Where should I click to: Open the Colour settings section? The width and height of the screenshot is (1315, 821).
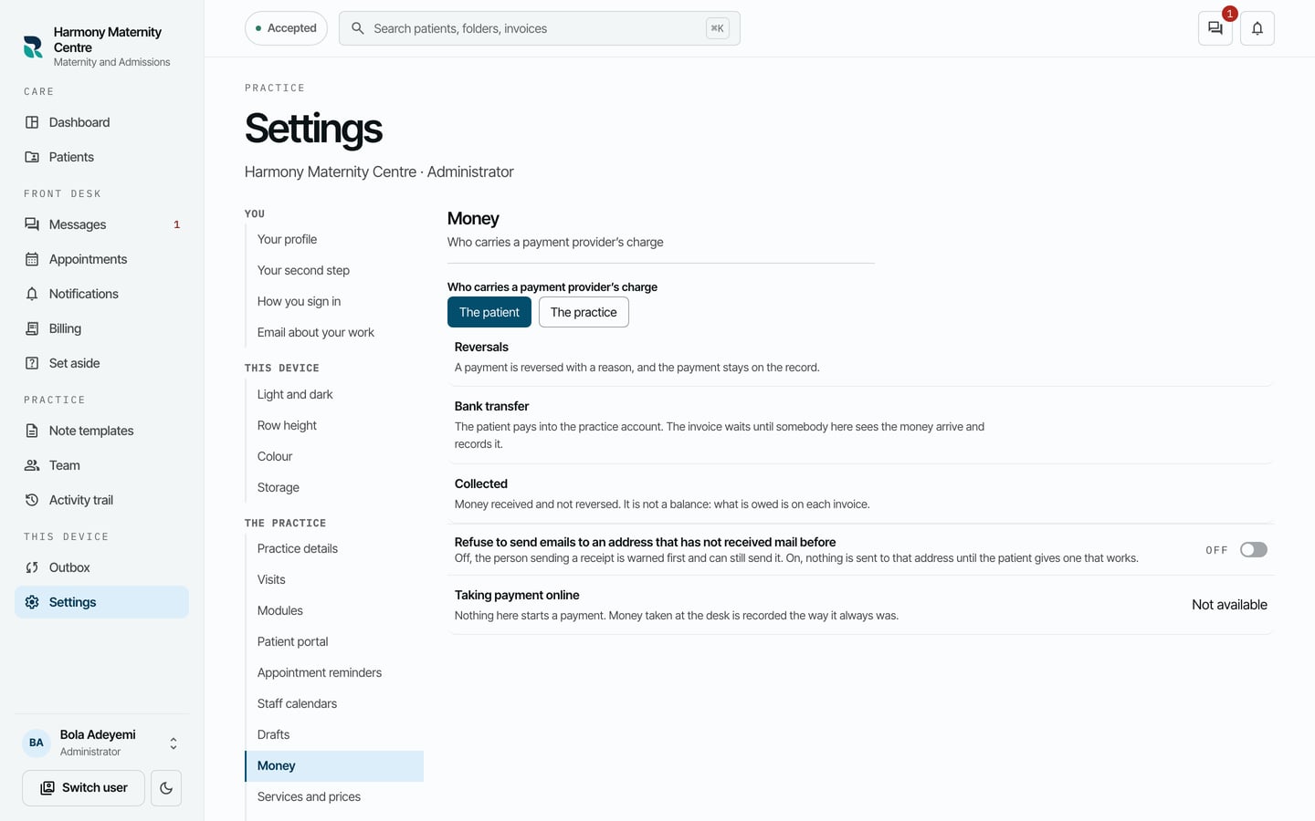[x=334, y=456]
